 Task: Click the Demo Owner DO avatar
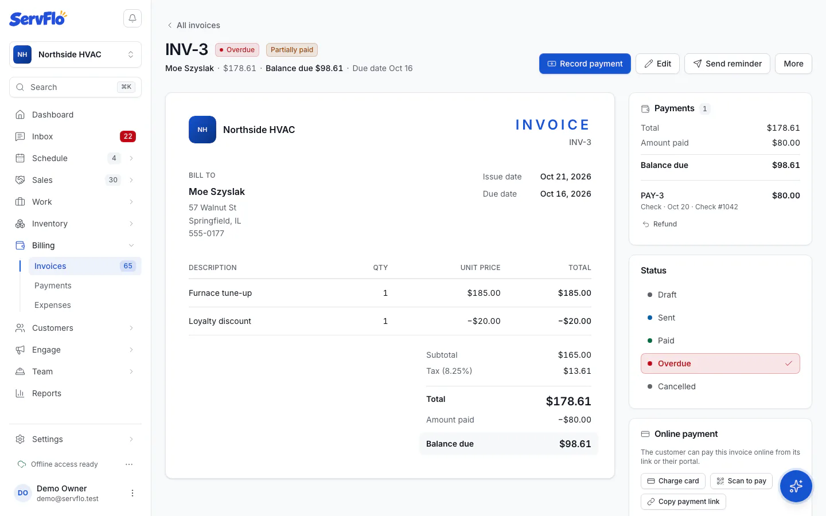[23, 493]
